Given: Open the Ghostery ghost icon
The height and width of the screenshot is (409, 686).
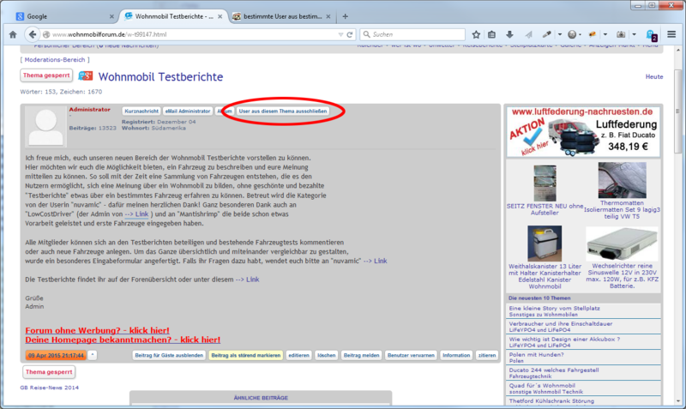Looking at the screenshot, I should [652, 35].
